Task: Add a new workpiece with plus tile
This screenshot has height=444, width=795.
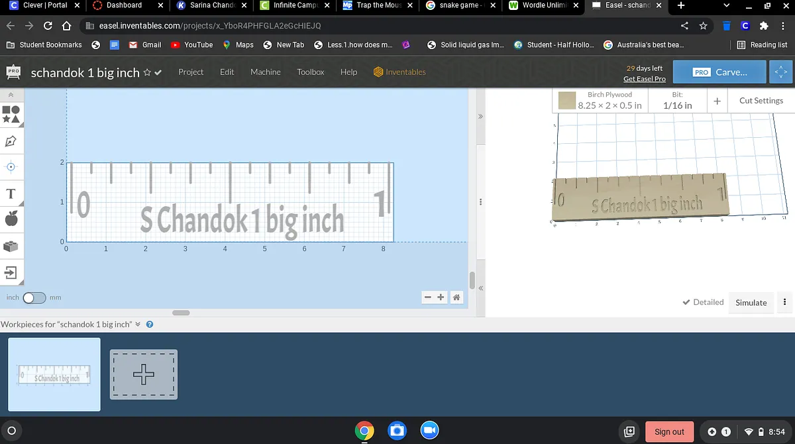Action: pyautogui.click(x=143, y=374)
